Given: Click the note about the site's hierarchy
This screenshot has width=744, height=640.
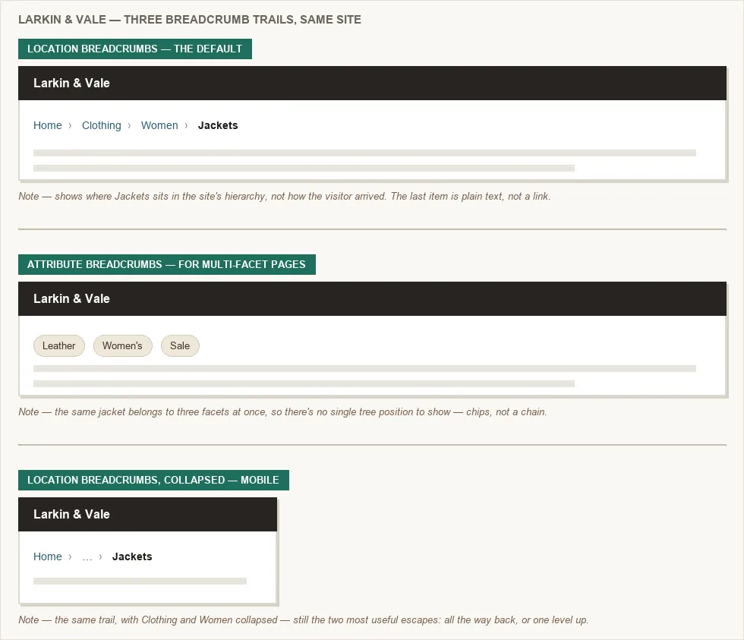Looking at the screenshot, I should (x=285, y=197).
